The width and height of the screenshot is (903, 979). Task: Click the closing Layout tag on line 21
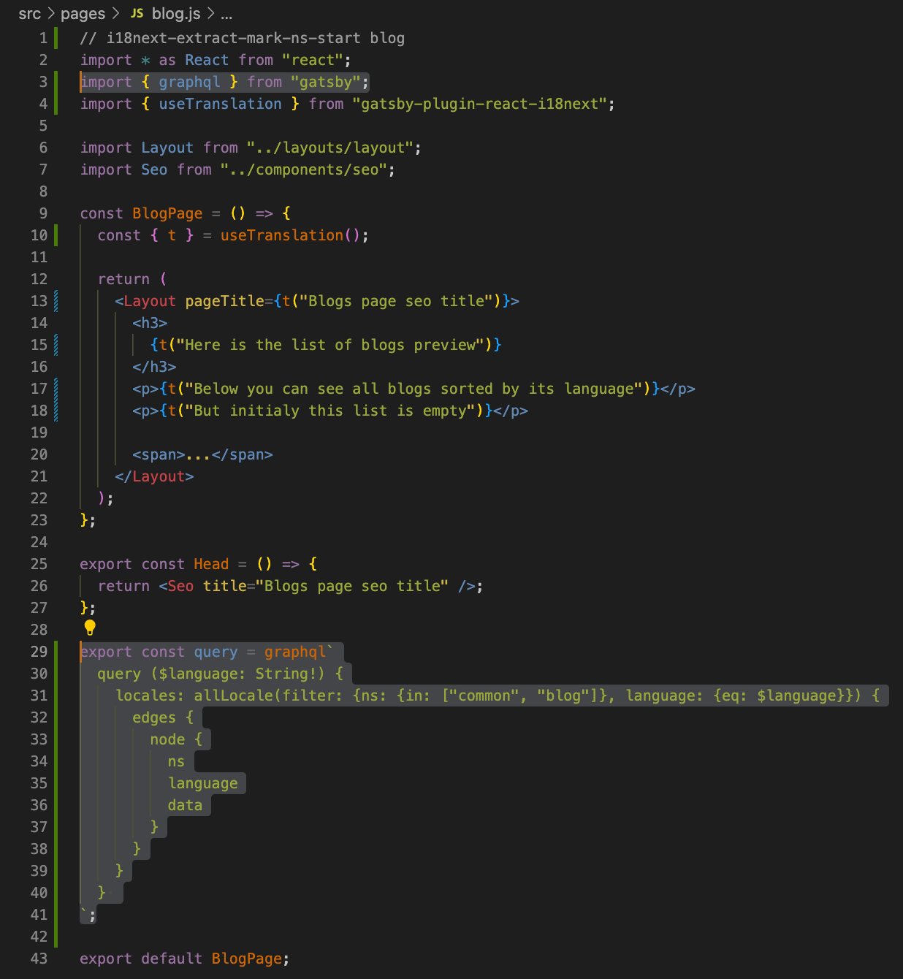[x=154, y=476]
